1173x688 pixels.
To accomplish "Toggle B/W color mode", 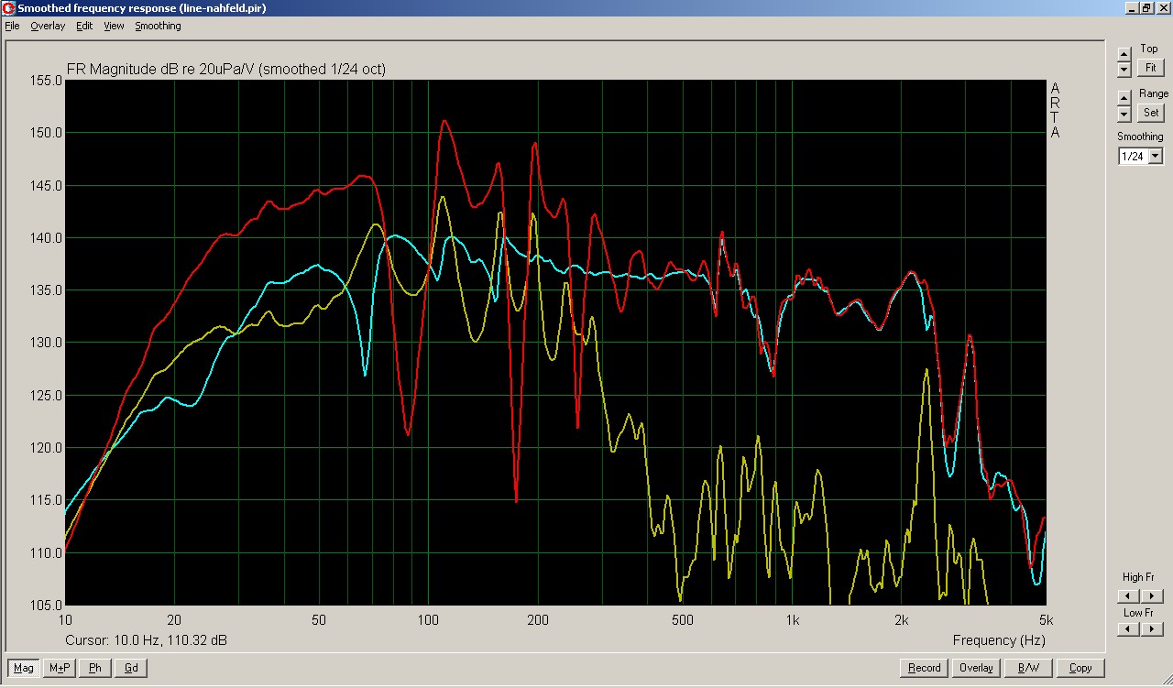I will (x=1028, y=668).
